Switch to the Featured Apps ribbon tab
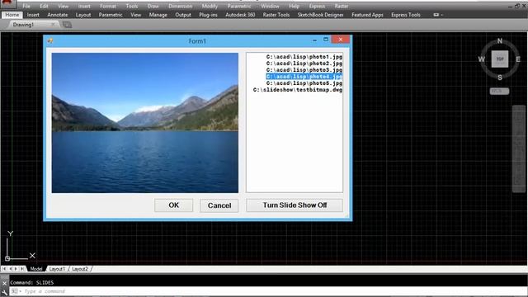 click(x=367, y=15)
